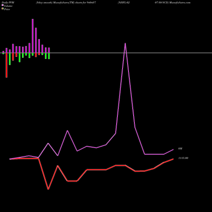
Task: Select the 'Volume' legend label
Action: (8, 6)
